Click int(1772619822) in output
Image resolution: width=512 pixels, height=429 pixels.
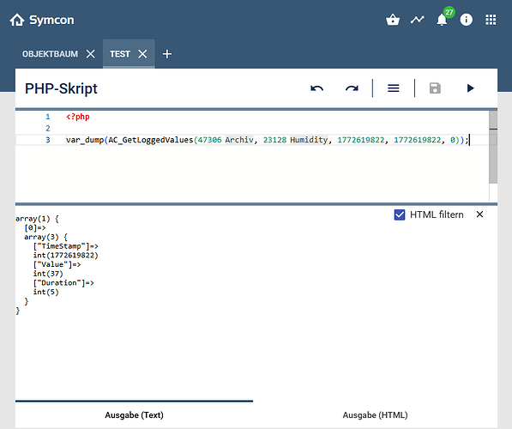tap(66, 255)
